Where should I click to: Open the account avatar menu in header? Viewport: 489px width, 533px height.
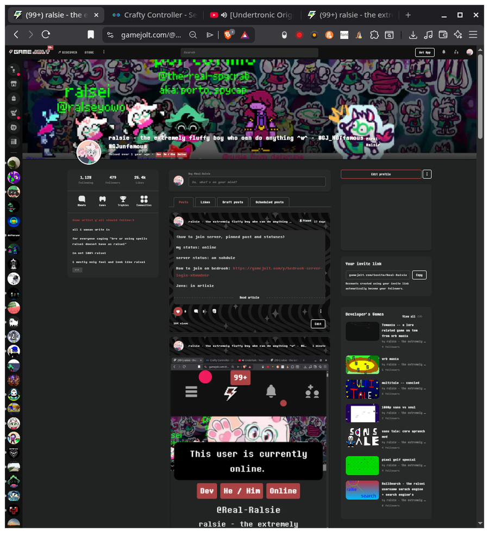click(469, 52)
